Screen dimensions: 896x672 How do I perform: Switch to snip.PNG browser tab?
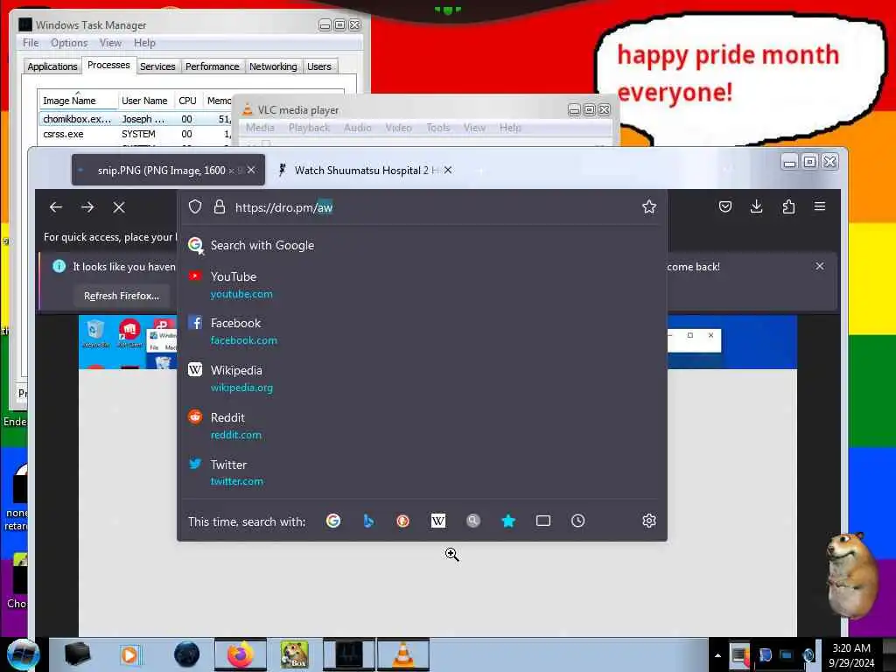167,171
